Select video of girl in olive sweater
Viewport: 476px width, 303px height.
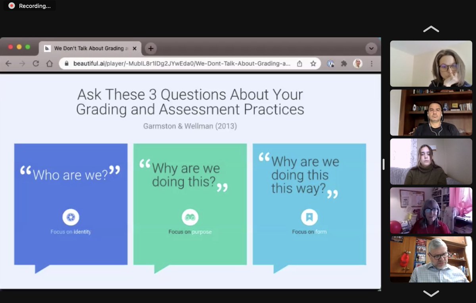coord(431,162)
